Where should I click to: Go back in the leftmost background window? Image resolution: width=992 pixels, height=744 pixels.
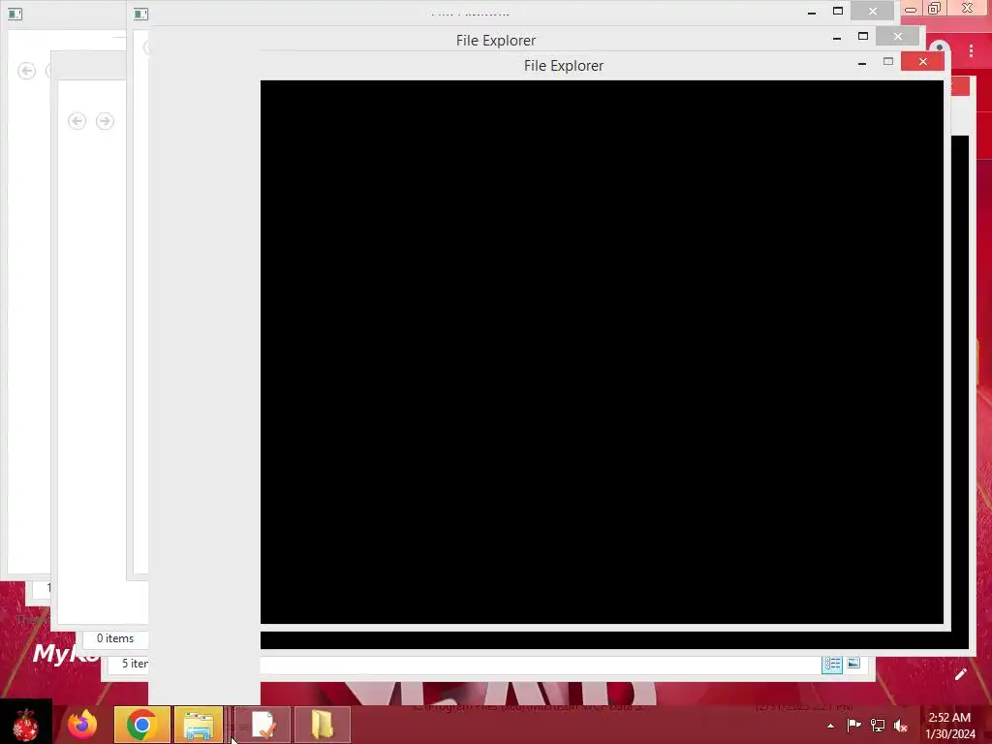[x=26, y=71]
